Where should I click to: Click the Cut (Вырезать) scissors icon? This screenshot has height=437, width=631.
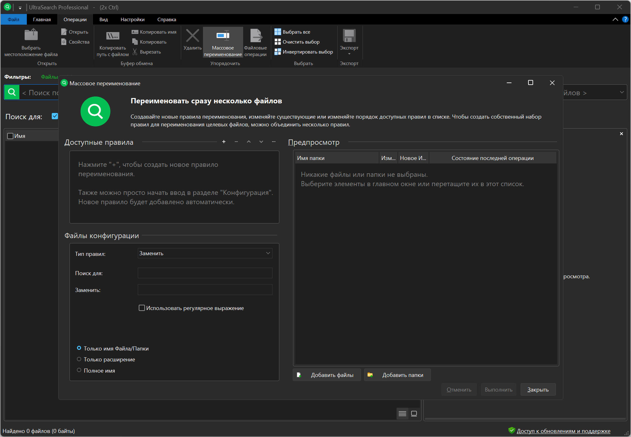click(x=135, y=52)
